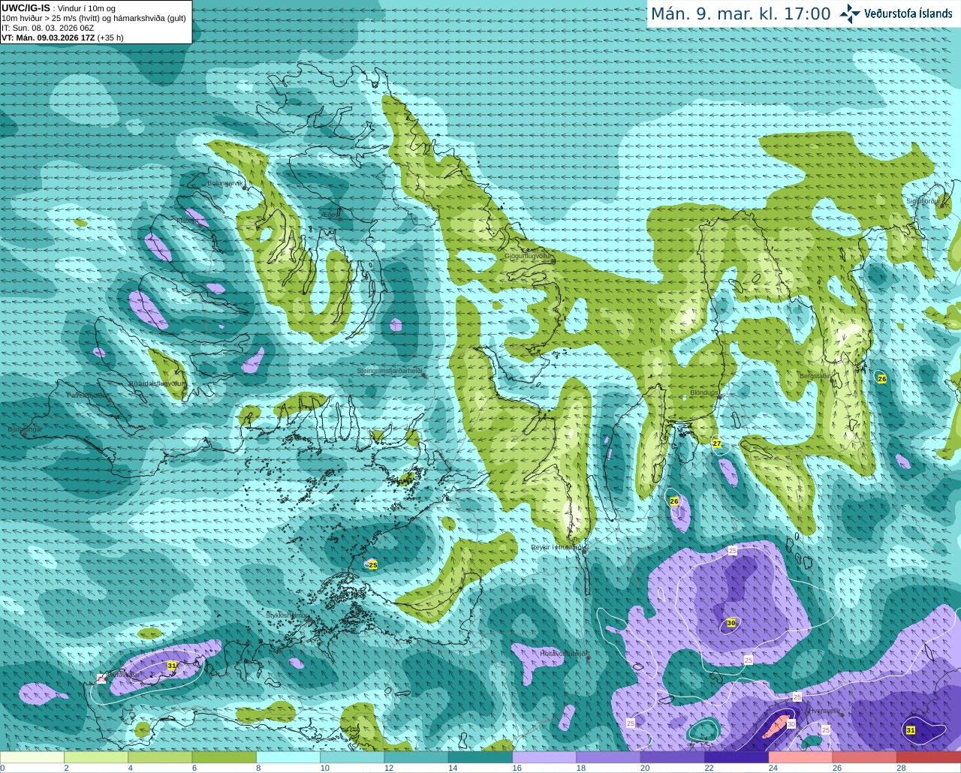Click the Gjögurflugvöllur station label

click(529, 256)
